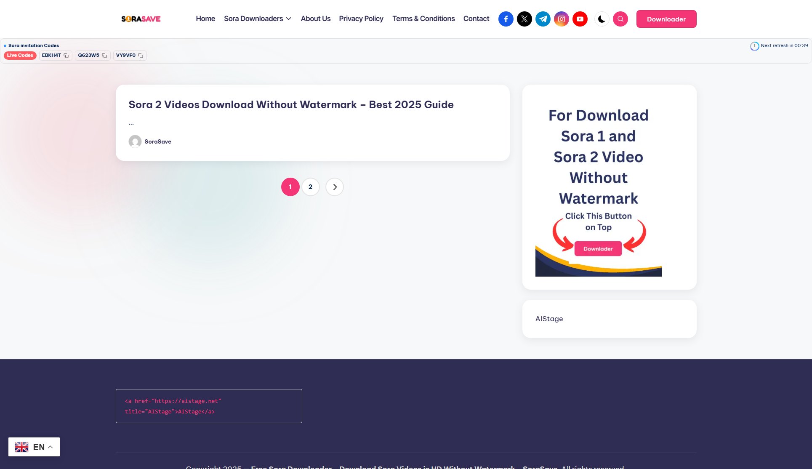The height and width of the screenshot is (469, 812).
Task: Collapse the EN language selector
Action: (34, 446)
